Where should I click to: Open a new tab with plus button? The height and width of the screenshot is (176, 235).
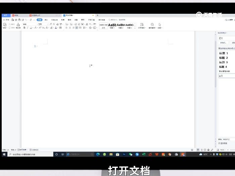point(98,15)
